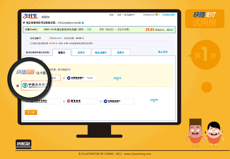230x159 pixels.
Task: Select radio for 建设银行 card **0152
Action: point(64,78)
